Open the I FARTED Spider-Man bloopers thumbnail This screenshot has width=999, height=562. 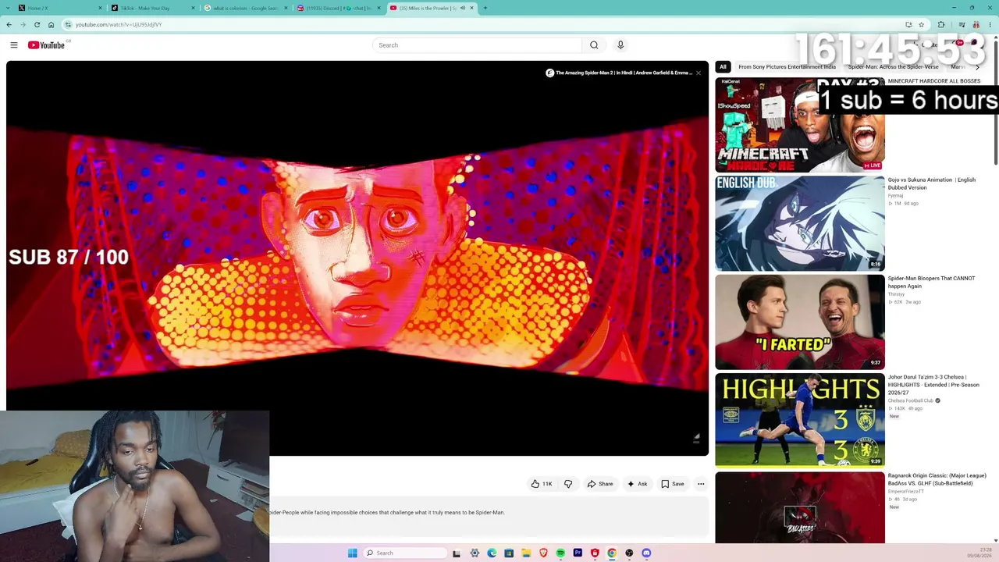click(x=800, y=322)
